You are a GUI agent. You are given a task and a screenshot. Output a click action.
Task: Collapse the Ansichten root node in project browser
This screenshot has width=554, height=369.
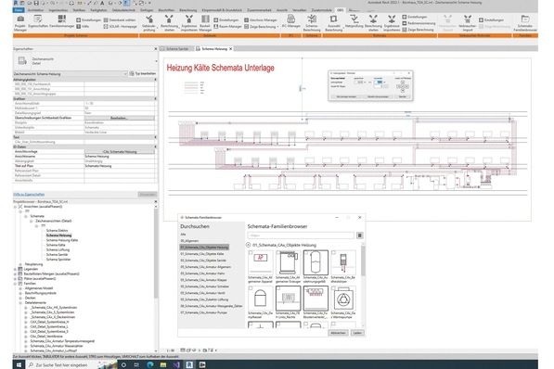click(x=15, y=207)
